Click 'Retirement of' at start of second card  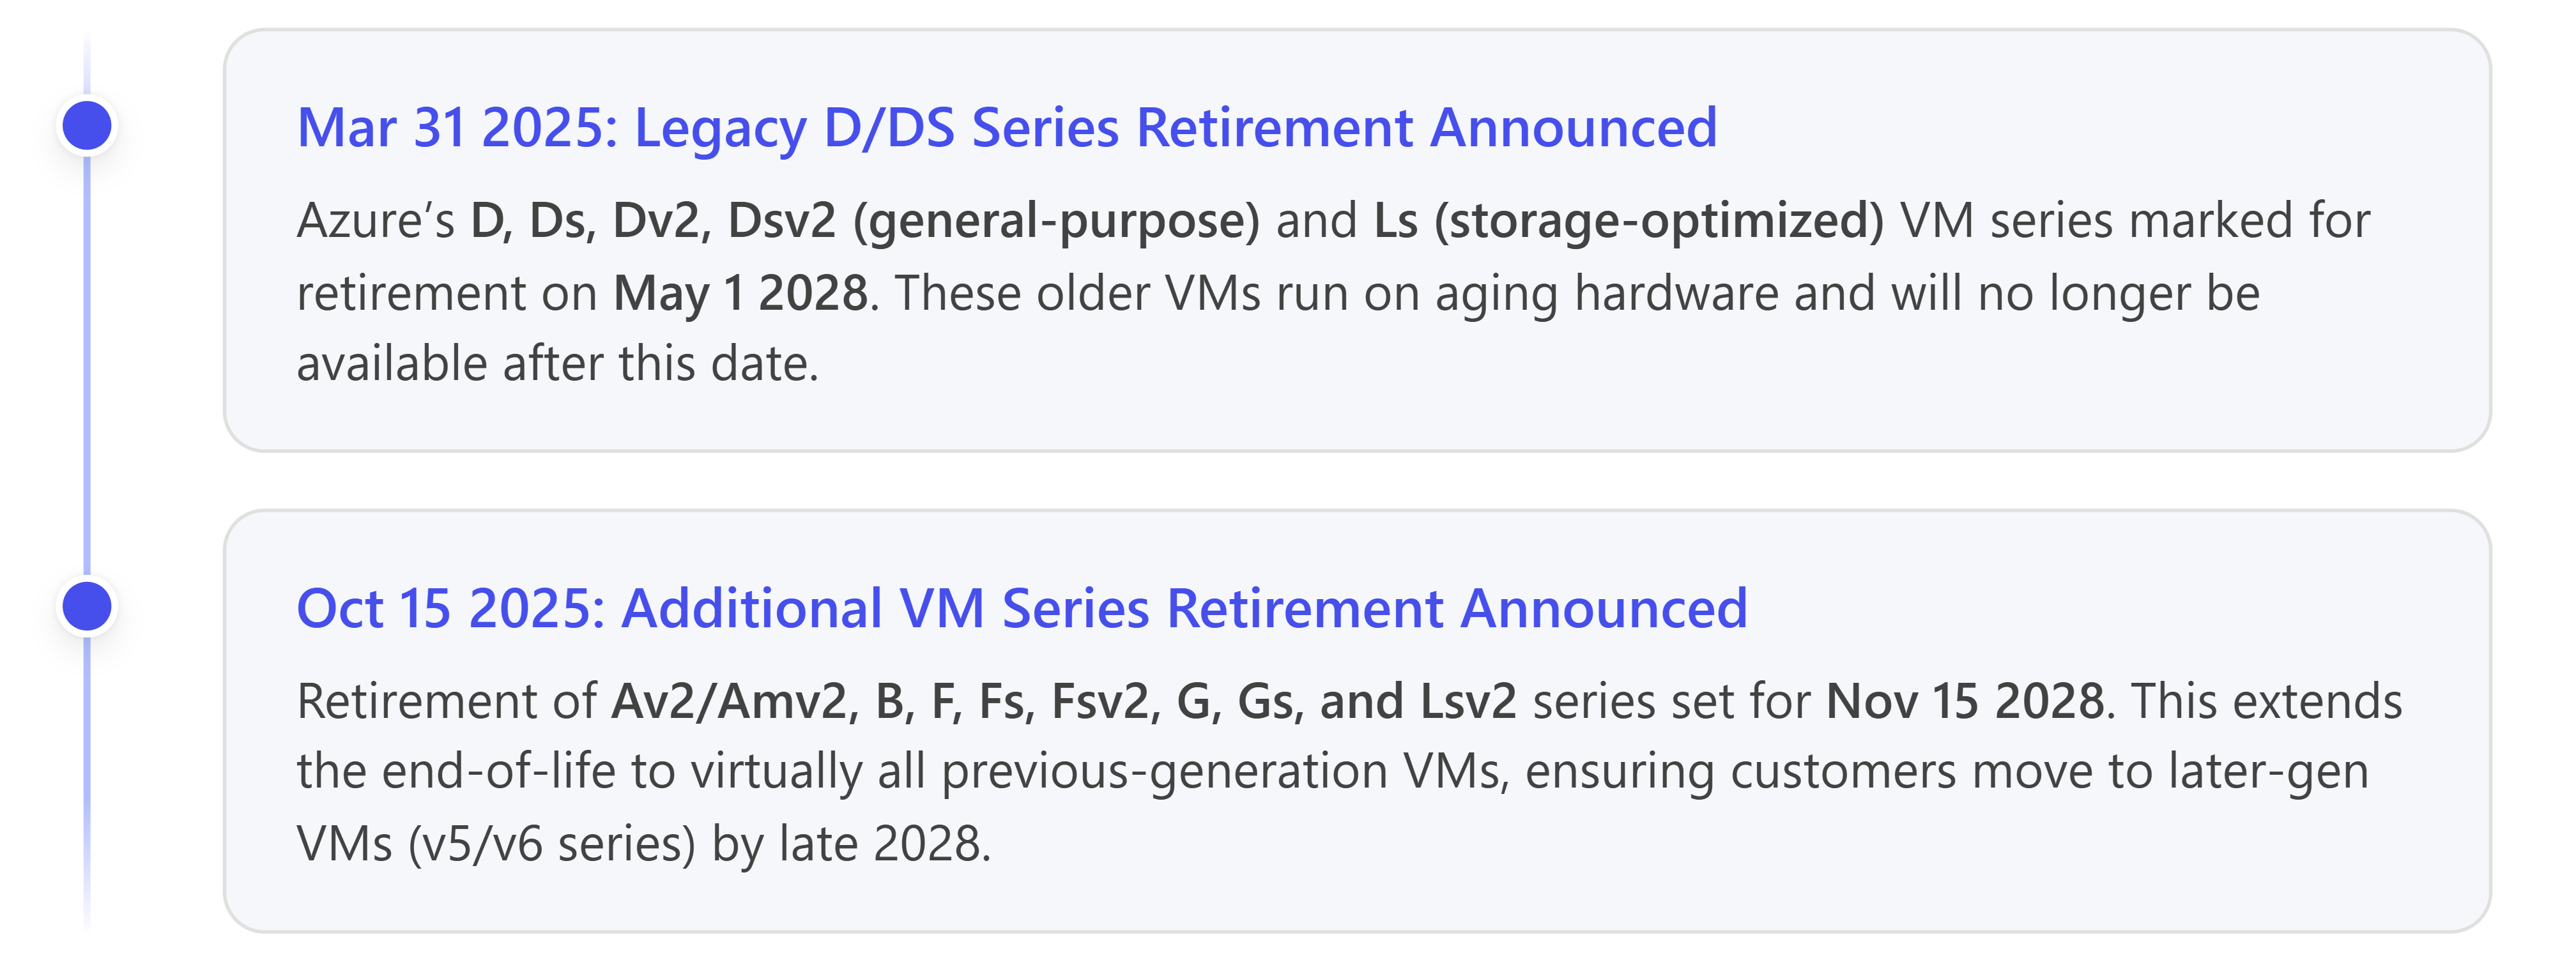tap(446, 702)
